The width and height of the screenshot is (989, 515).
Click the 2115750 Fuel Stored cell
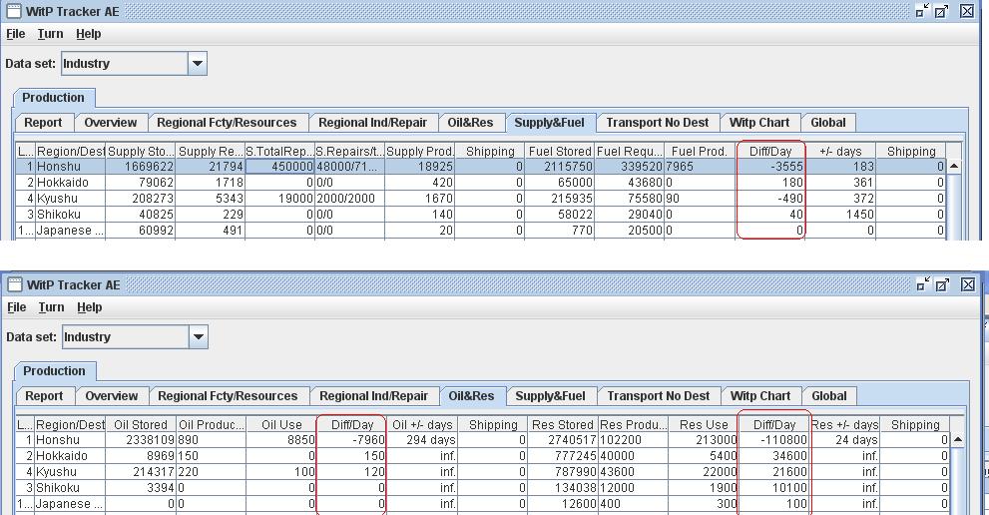point(560,167)
